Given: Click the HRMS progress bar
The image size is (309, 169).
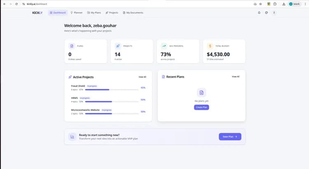Looking at the screenshot, I should [x=112, y=102].
